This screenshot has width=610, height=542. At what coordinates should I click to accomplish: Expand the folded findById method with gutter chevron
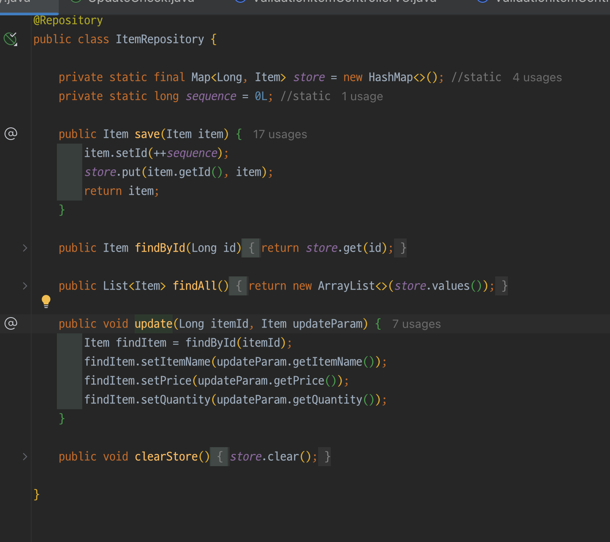pos(25,248)
